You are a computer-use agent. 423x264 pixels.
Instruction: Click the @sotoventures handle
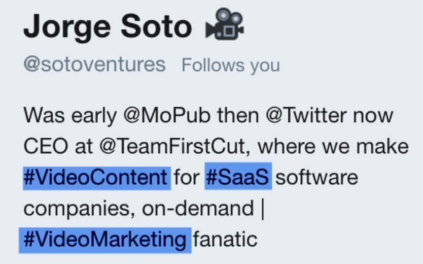click(94, 65)
